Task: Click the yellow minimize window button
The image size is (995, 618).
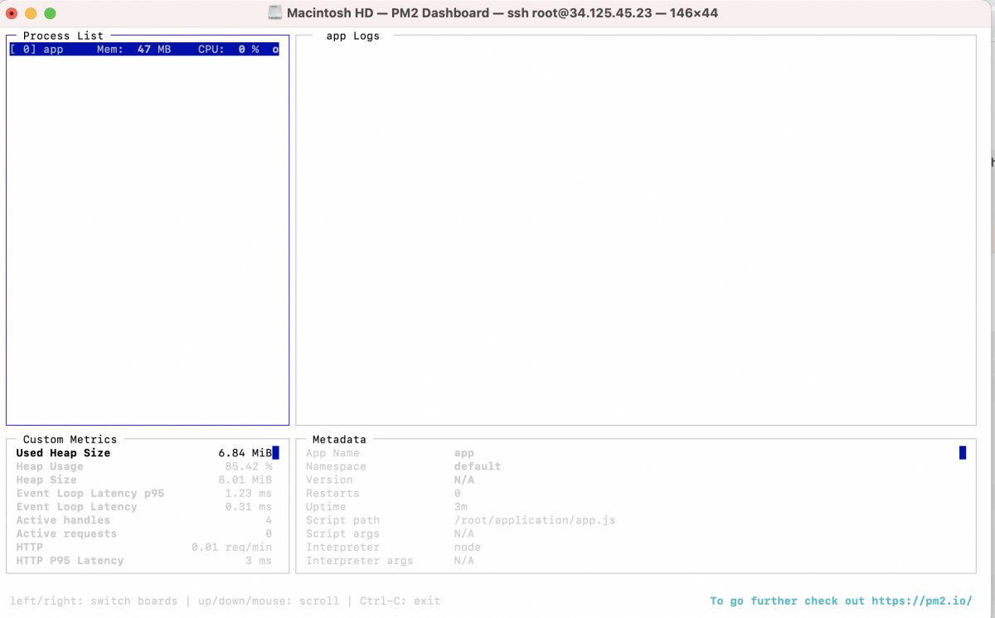Action: 31,13
